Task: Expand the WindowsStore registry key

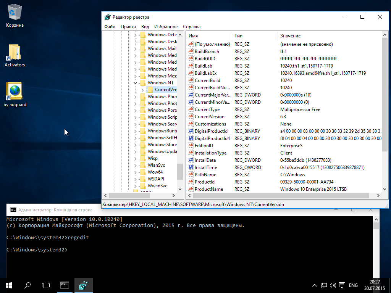Action: pos(136,145)
